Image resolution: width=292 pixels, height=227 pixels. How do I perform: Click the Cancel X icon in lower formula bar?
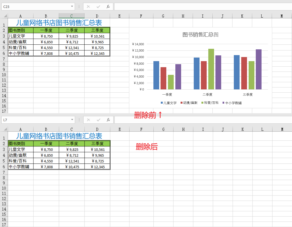(88, 120)
